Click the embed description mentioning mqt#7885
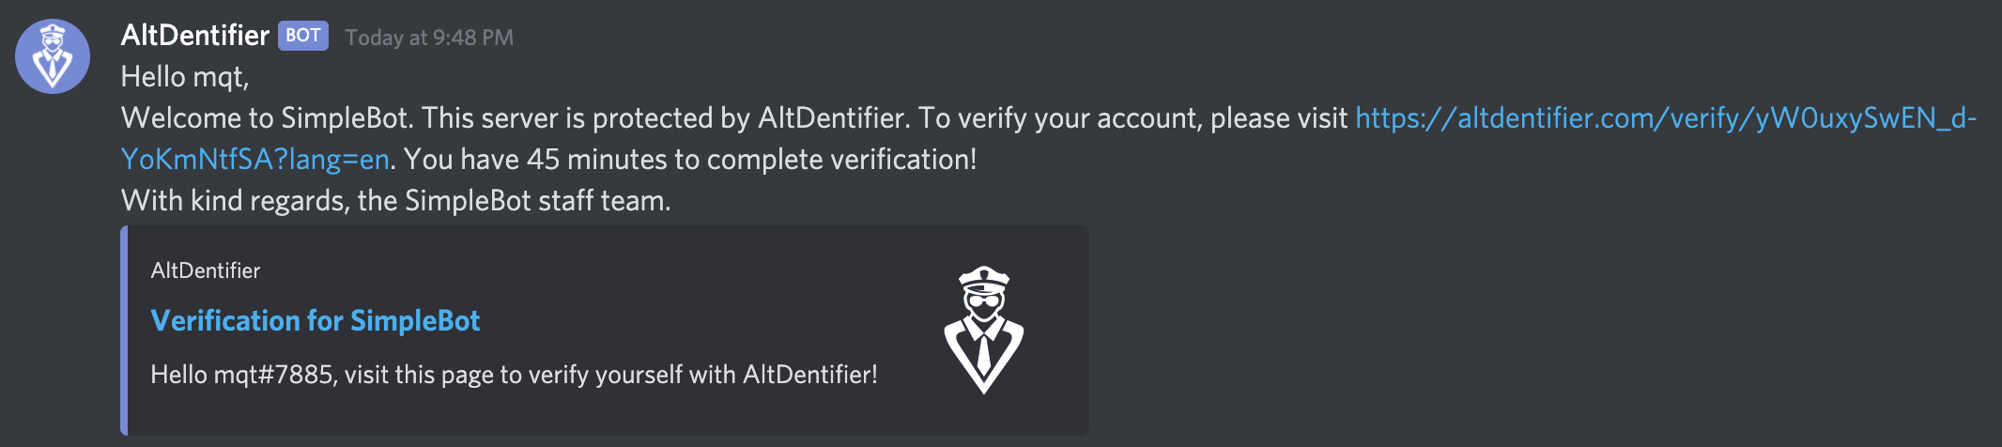Screen dimensions: 2002x447 click(514, 375)
